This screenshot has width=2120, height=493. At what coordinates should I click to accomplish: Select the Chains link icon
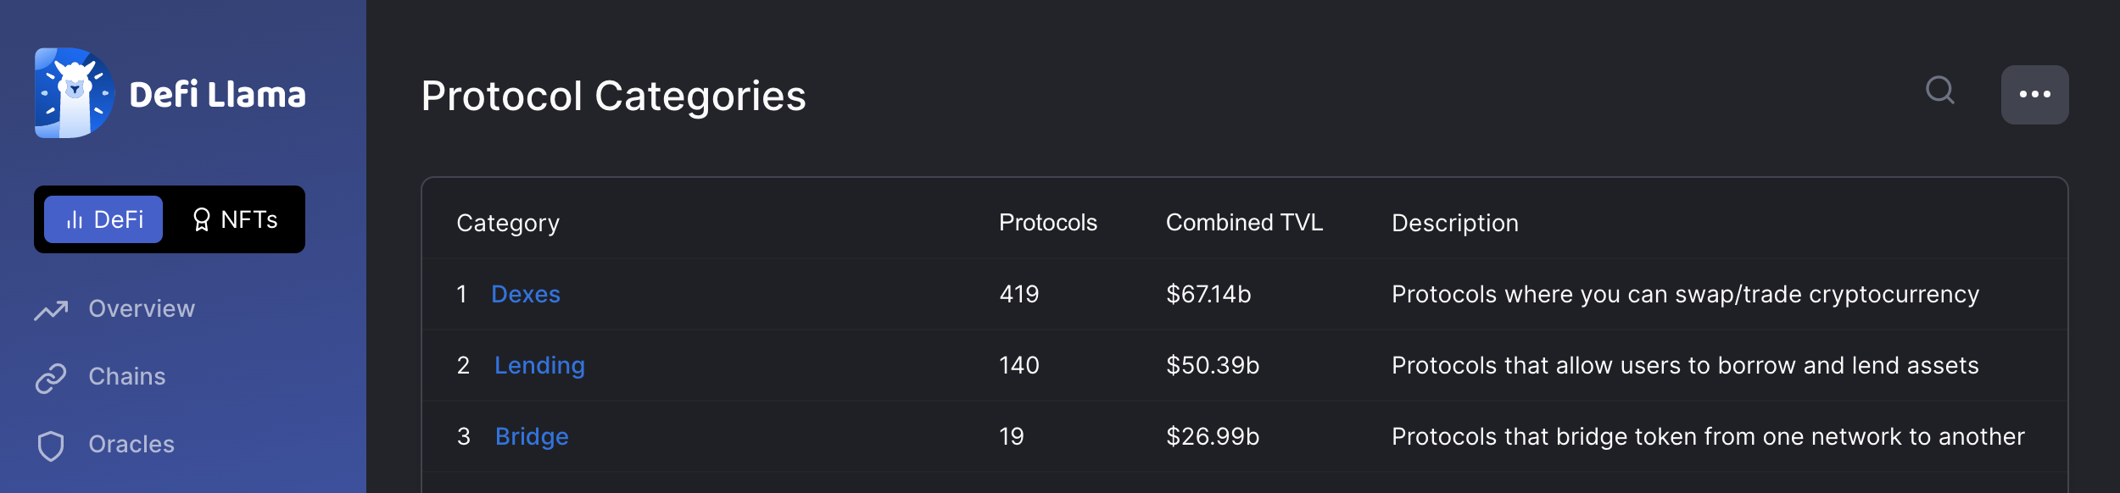coord(51,378)
